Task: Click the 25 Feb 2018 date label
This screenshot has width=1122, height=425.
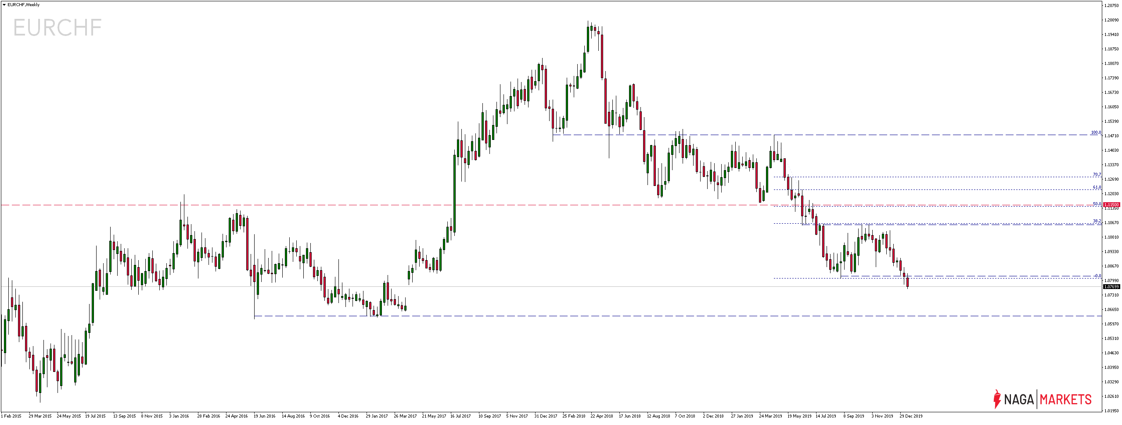Action: (x=574, y=416)
